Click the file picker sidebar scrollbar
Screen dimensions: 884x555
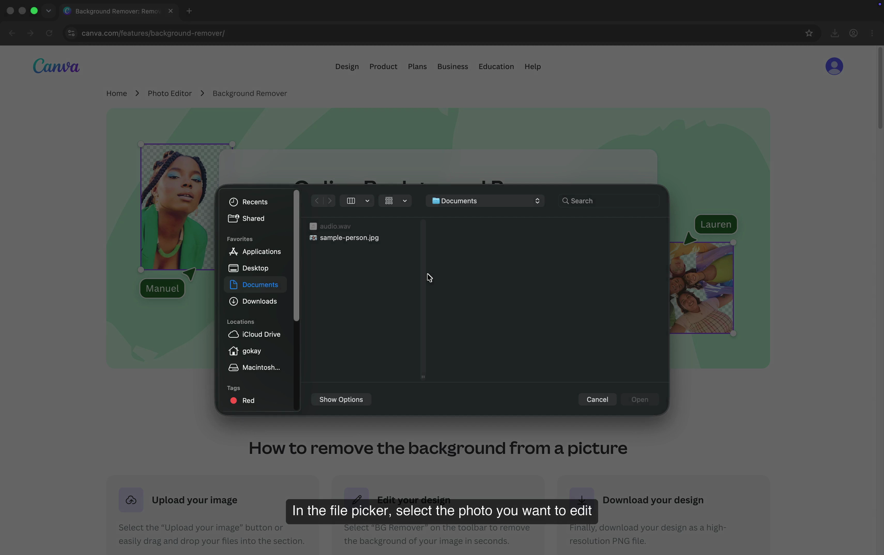[x=296, y=256]
